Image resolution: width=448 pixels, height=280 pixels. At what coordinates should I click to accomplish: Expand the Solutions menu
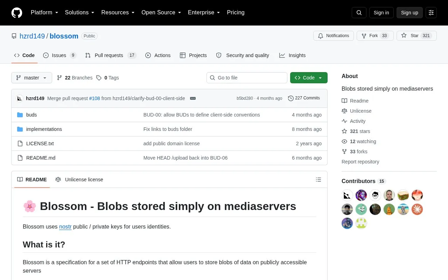pyautogui.click(x=79, y=13)
